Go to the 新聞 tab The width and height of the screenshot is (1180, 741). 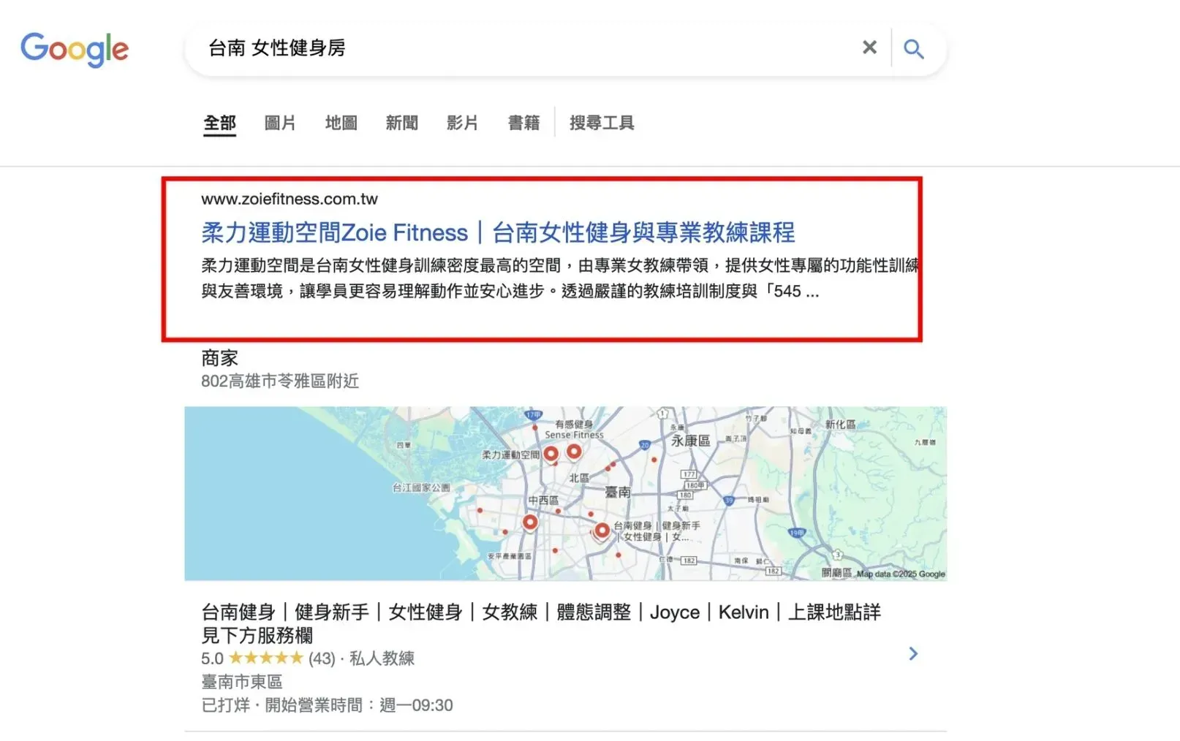pyautogui.click(x=402, y=123)
